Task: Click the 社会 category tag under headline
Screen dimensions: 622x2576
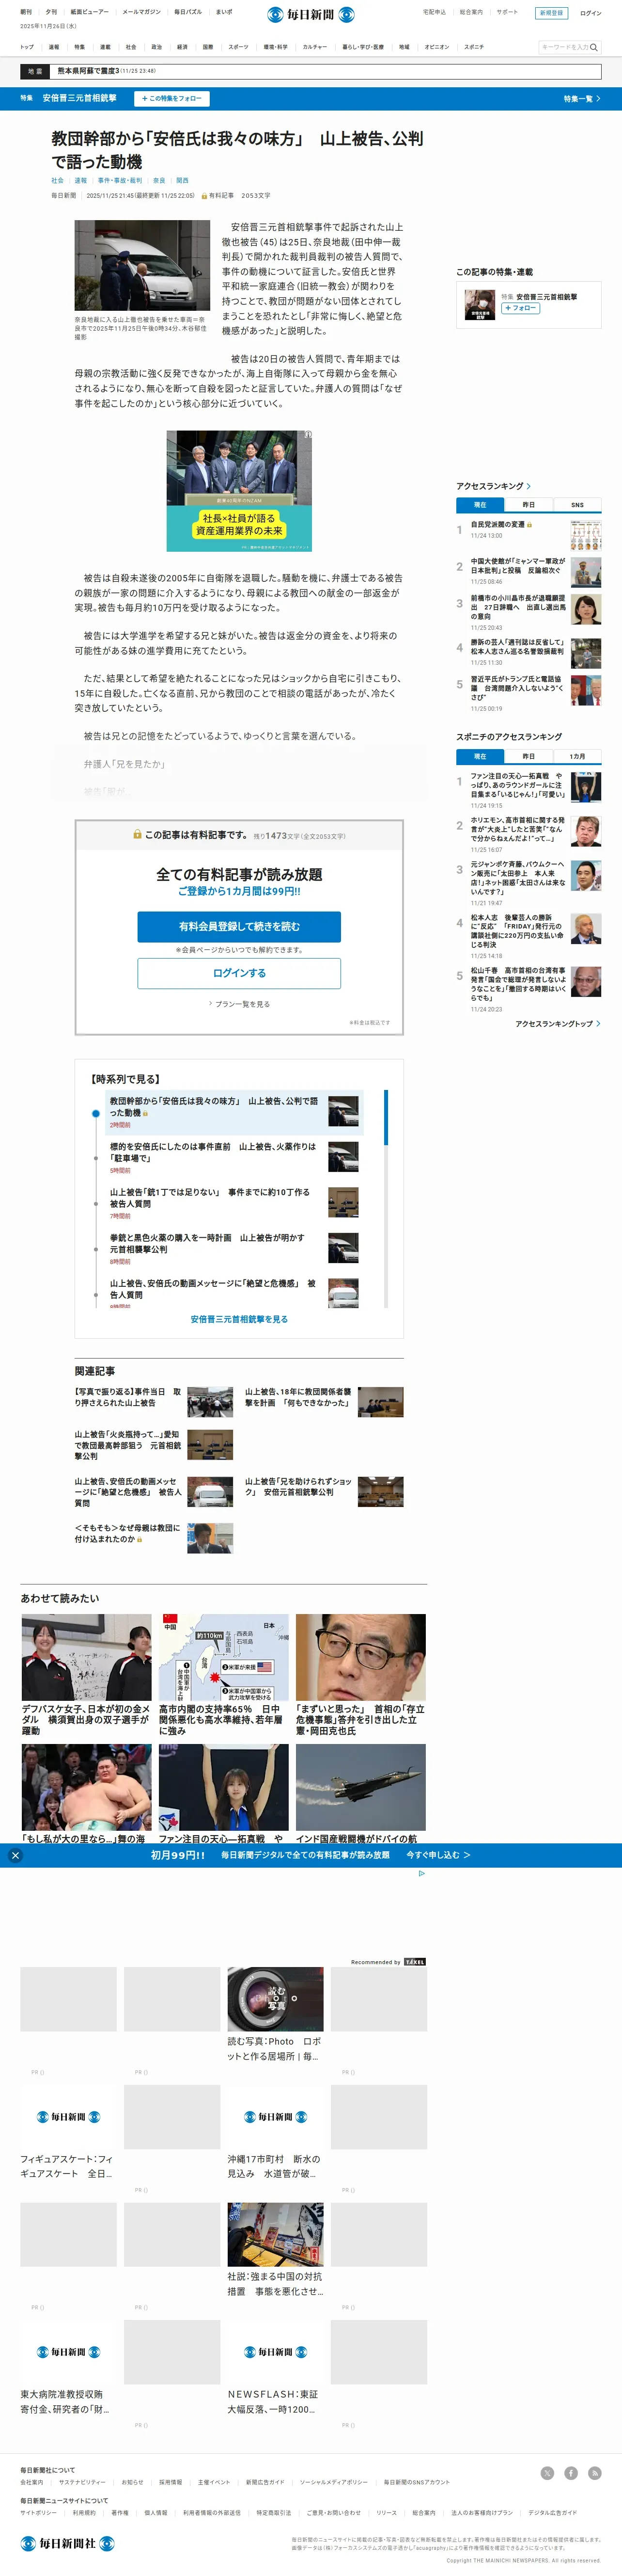Action: pos(57,181)
